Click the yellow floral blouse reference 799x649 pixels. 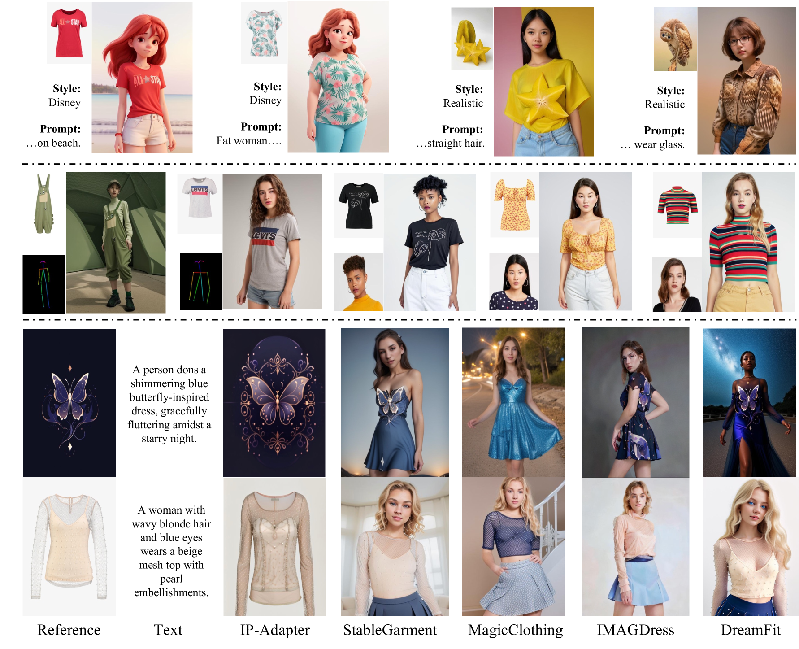pyautogui.click(x=514, y=205)
